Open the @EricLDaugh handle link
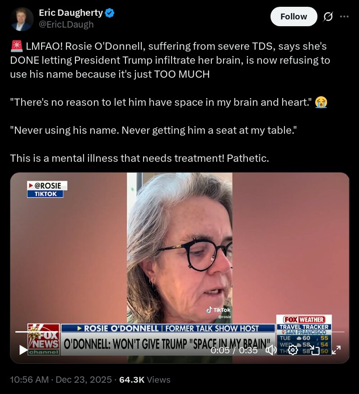The width and height of the screenshot is (359, 394). (66, 24)
